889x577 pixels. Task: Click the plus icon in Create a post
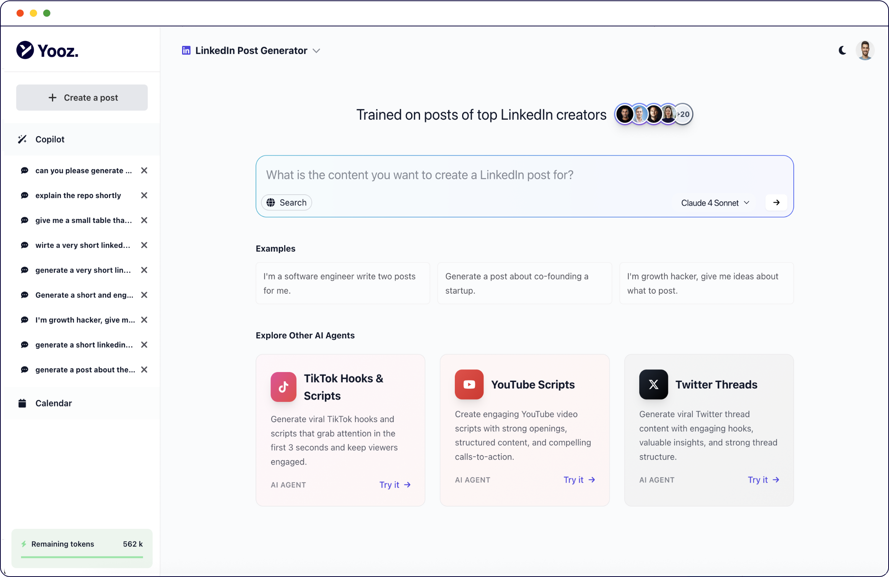click(x=52, y=98)
